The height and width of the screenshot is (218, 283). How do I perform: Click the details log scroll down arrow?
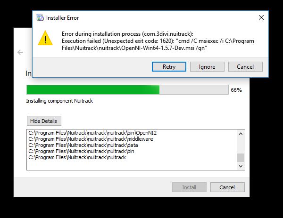241,166
